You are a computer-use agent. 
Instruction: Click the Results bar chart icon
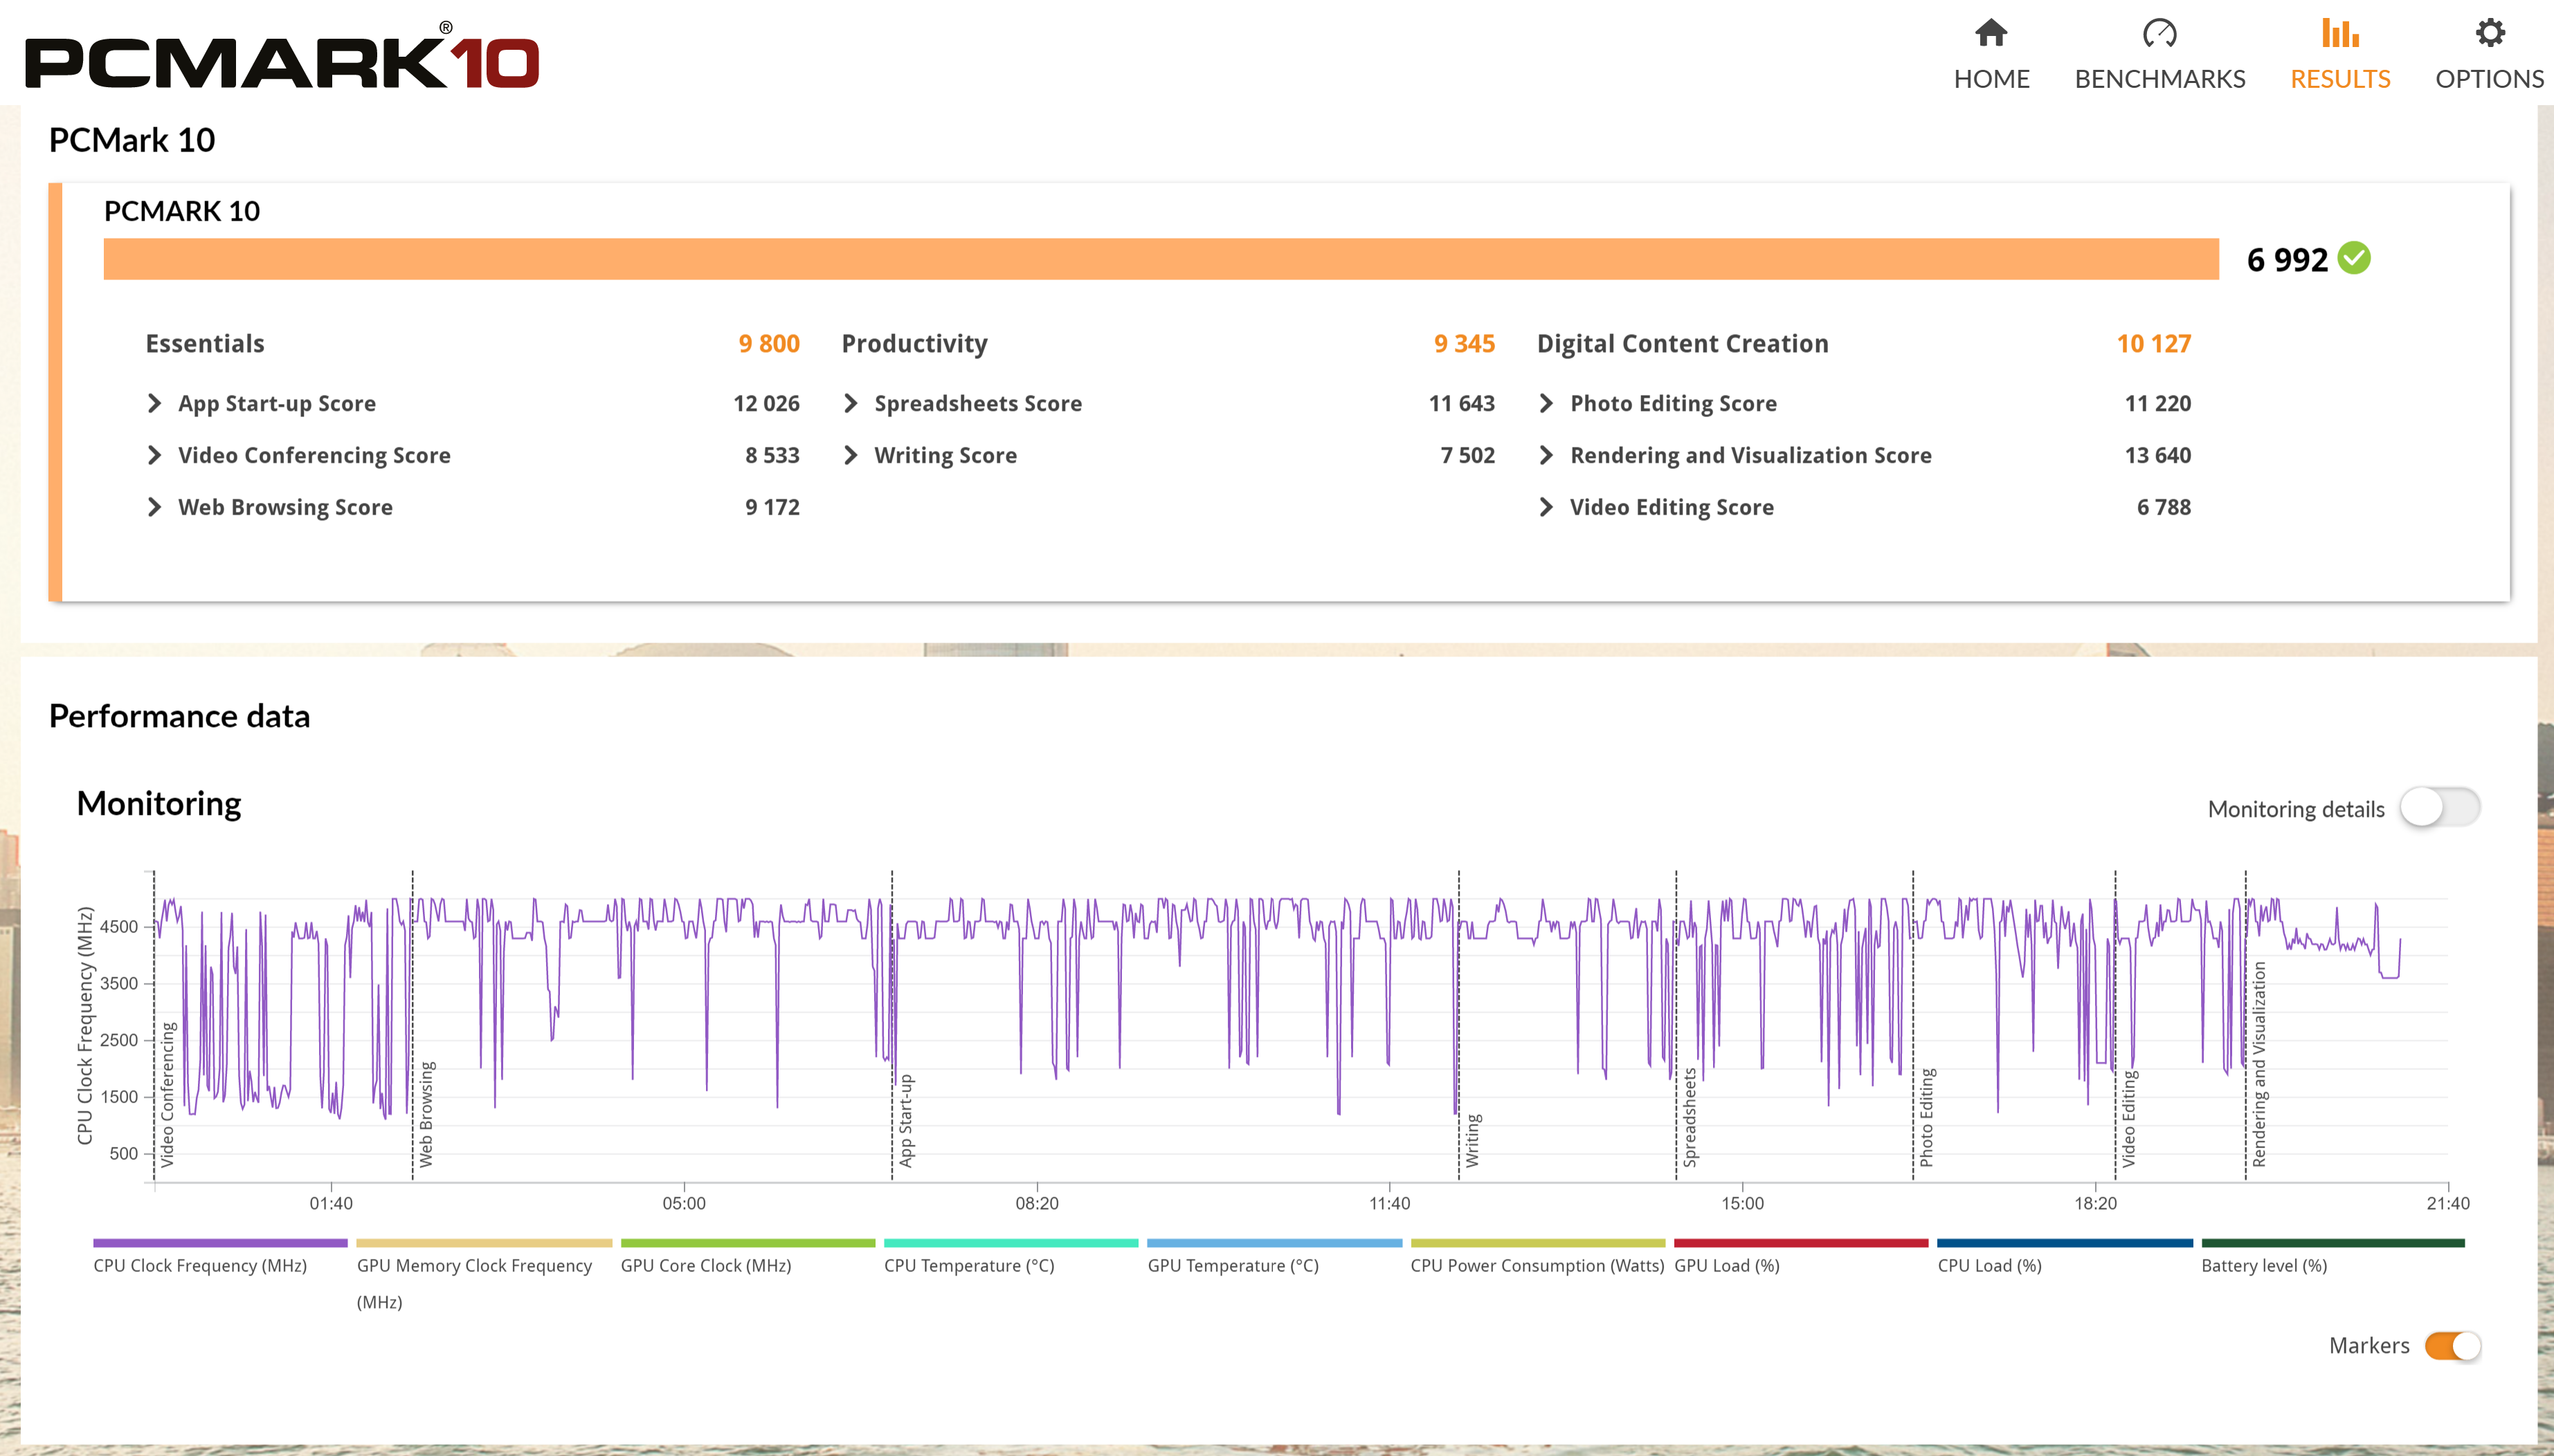(x=2340, y=33)
